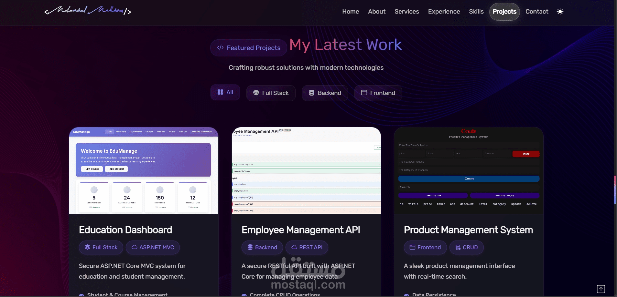Toggle the light/dark theme sun icon
The width and height of the screenshot is (617, 297).
pyautogui.click(x=560, y=12)
